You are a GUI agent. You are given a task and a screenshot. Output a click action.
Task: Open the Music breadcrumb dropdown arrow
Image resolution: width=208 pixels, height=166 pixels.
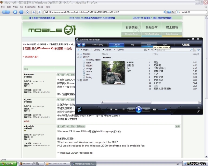coord(81,50)
